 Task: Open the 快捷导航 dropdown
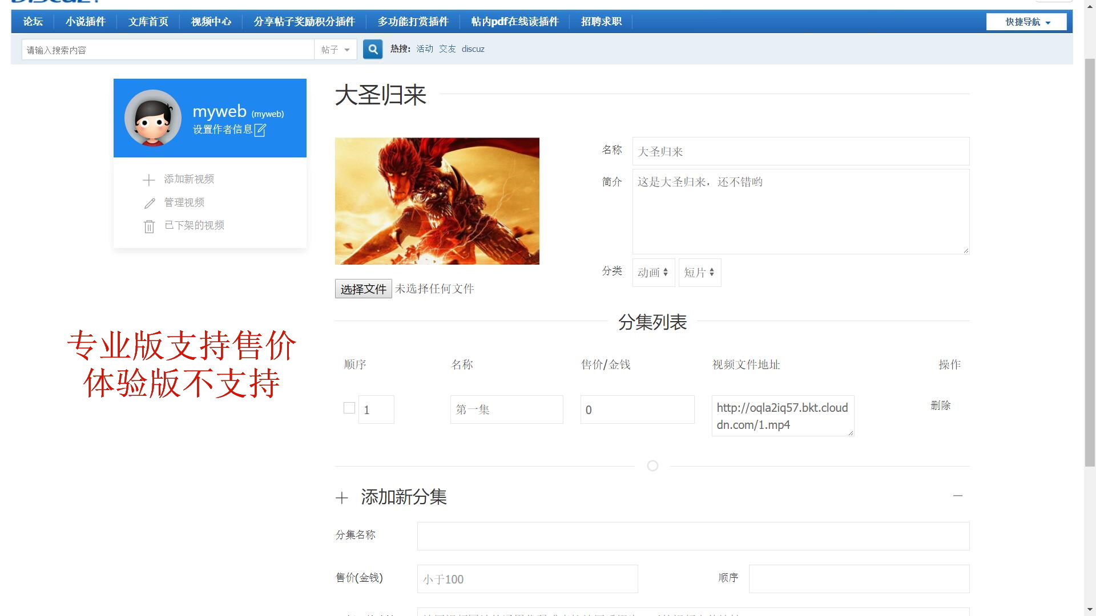coord(1026,22)
